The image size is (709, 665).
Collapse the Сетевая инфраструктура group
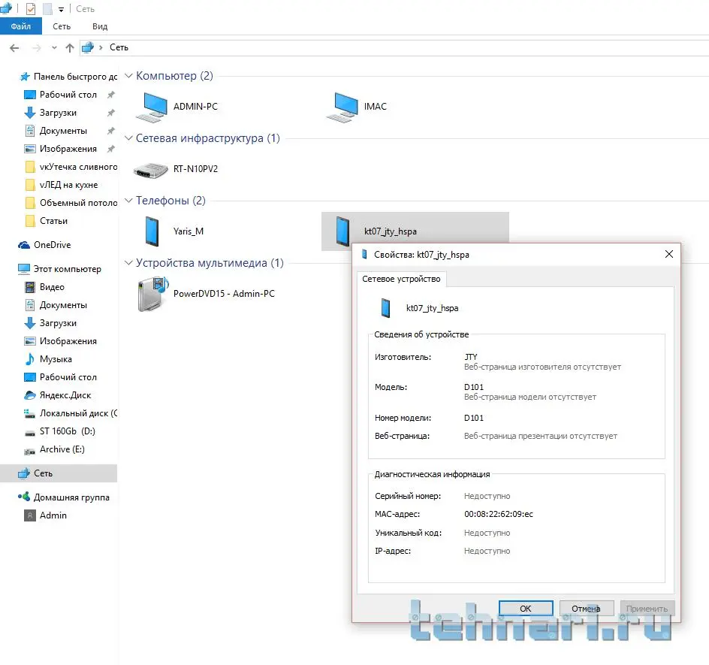128,138
